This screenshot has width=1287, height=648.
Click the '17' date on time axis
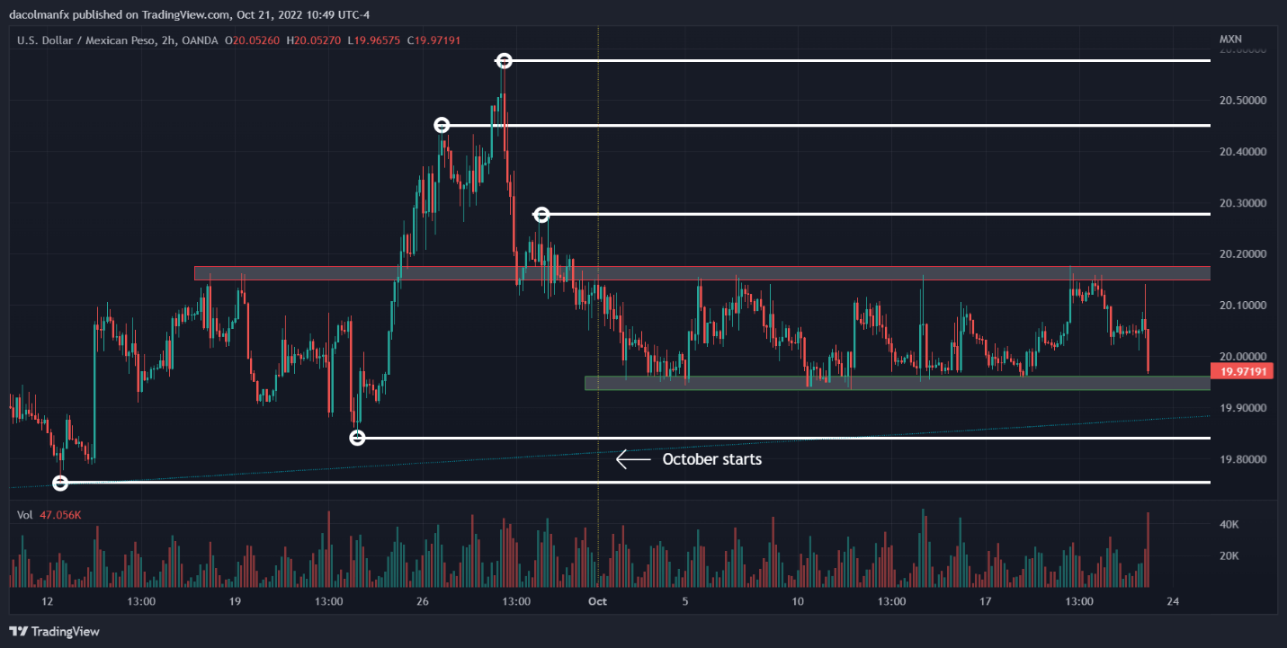pyautogui.click(x=986, y=601)
